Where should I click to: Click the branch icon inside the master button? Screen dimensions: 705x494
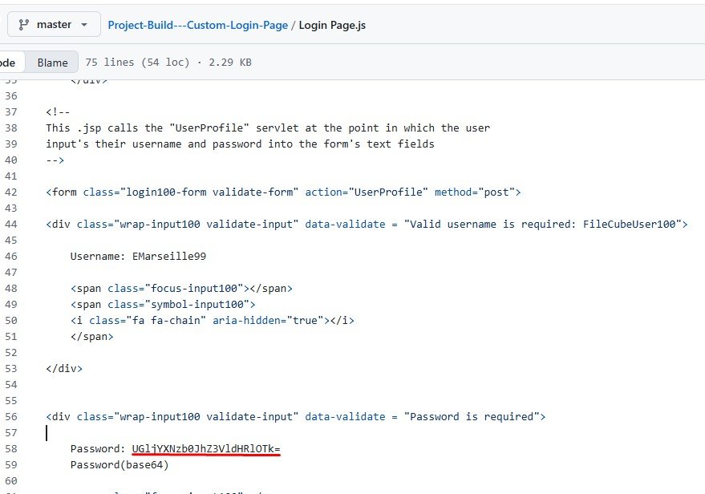23,24
